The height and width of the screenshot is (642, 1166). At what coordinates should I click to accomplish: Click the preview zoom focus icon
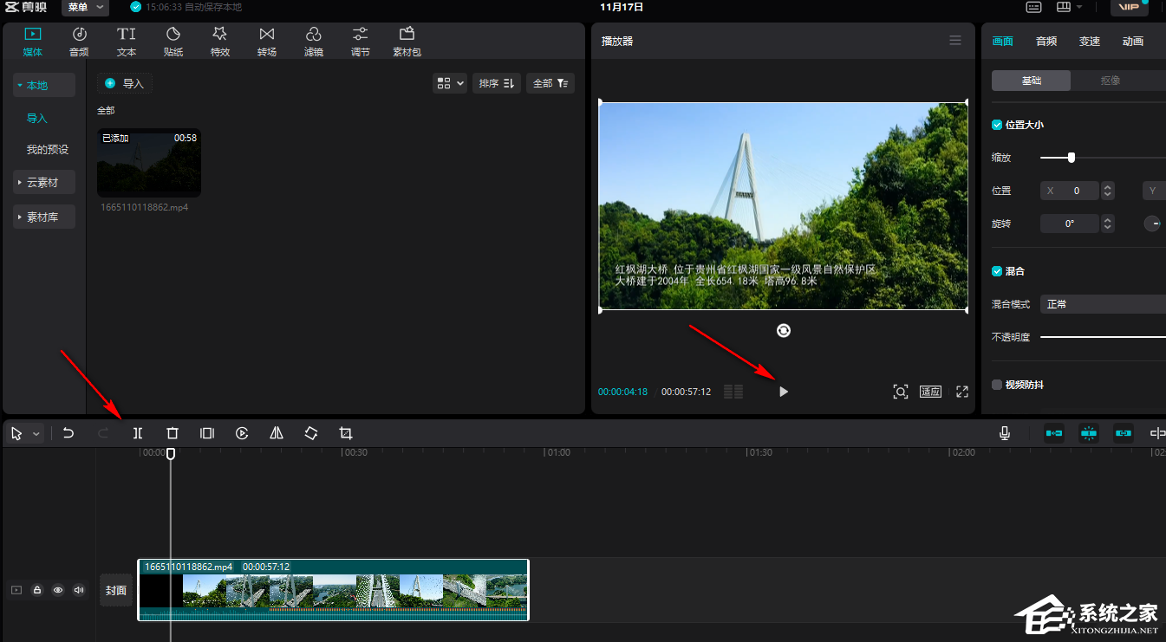click(x=901, y=392)
